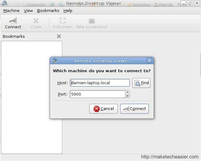Click the Find button beside Host
Screen dimensions: 201x161
[x=141, y=83]
